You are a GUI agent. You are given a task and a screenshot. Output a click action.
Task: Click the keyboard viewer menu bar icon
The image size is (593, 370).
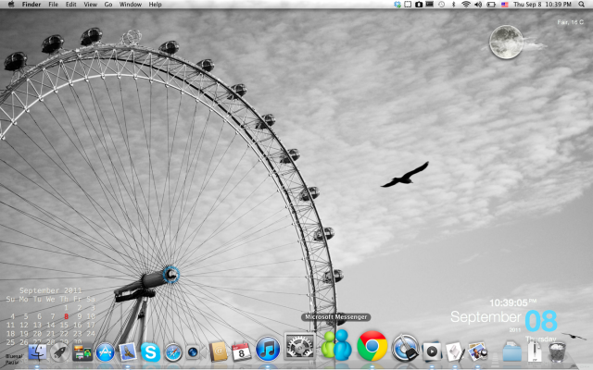coord(430,5)
